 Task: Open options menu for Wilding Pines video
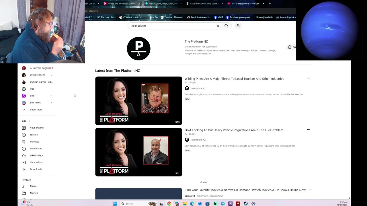(309, 78)
